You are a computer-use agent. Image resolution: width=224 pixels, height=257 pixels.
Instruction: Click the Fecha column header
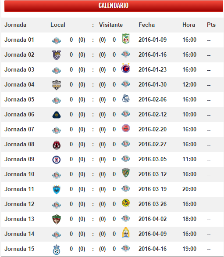point(146,25)
